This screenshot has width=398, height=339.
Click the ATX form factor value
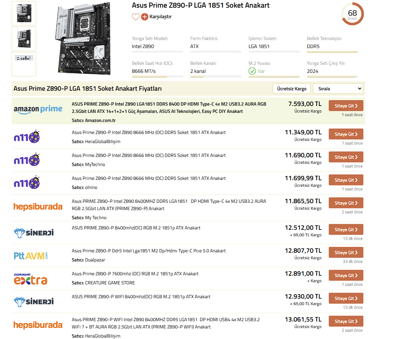click(x=194, y=46)
